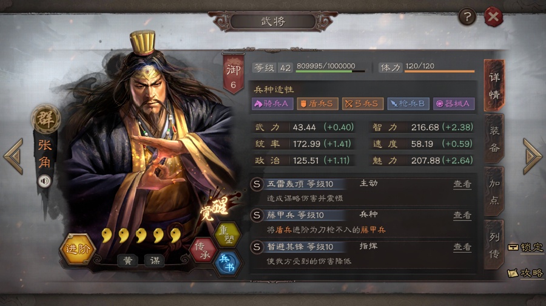
Task: Select the 盾兵S troop aptitude tag
Action: 317,103
